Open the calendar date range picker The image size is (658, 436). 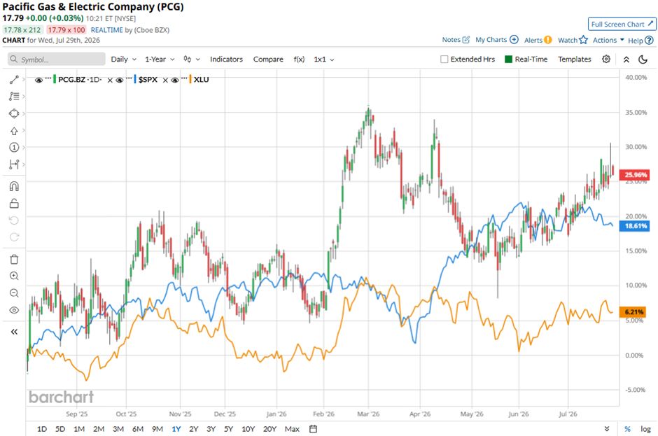(313, 429)
